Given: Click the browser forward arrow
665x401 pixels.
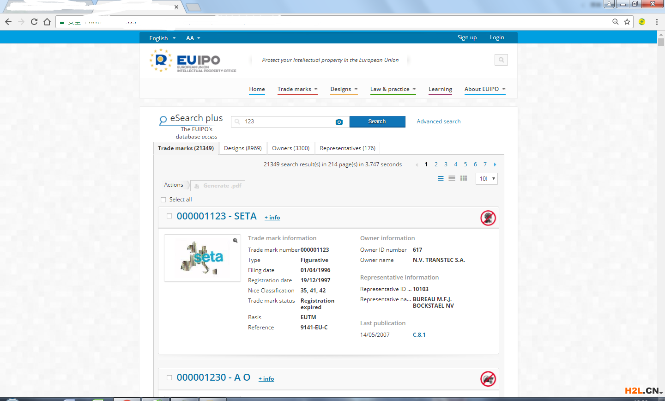Looking at the screenshot, I should (21, 22).
